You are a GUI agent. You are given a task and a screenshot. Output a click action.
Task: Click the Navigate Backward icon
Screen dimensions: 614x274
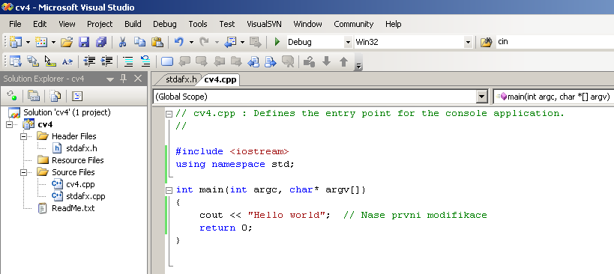230,42
